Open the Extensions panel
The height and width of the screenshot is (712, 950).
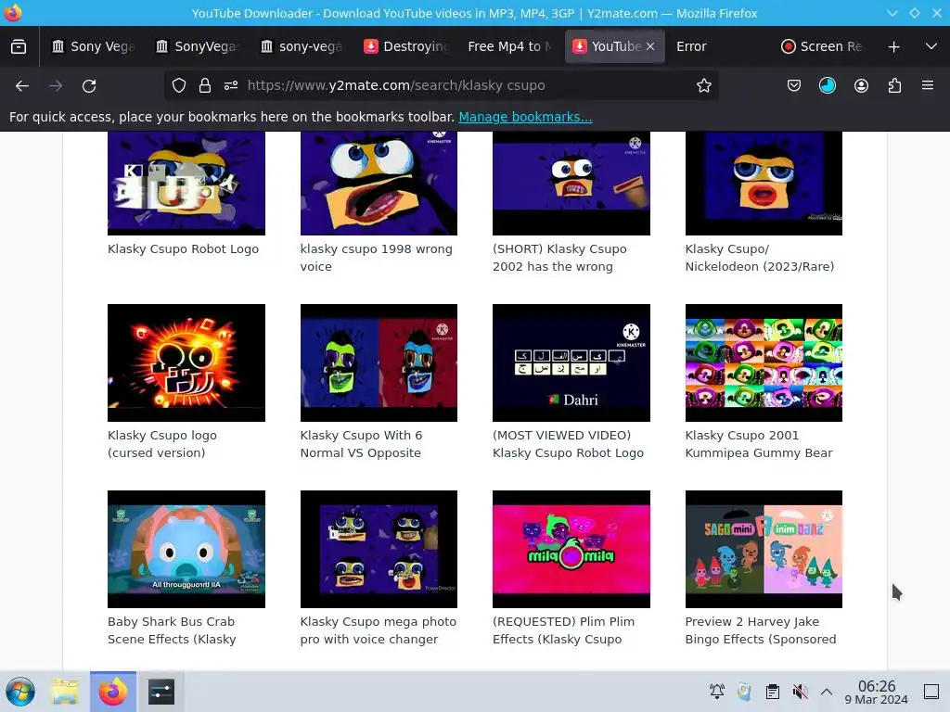pyautogui.click(x=894, y=86)
